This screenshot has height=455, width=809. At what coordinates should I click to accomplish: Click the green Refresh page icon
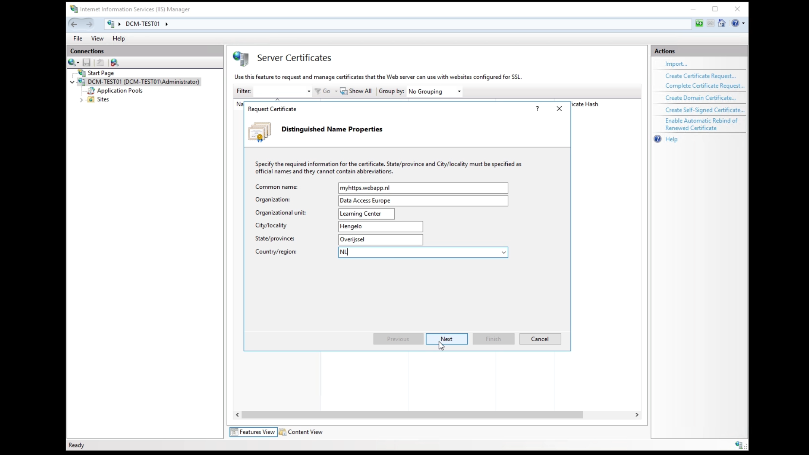click(x=699, y=23)
